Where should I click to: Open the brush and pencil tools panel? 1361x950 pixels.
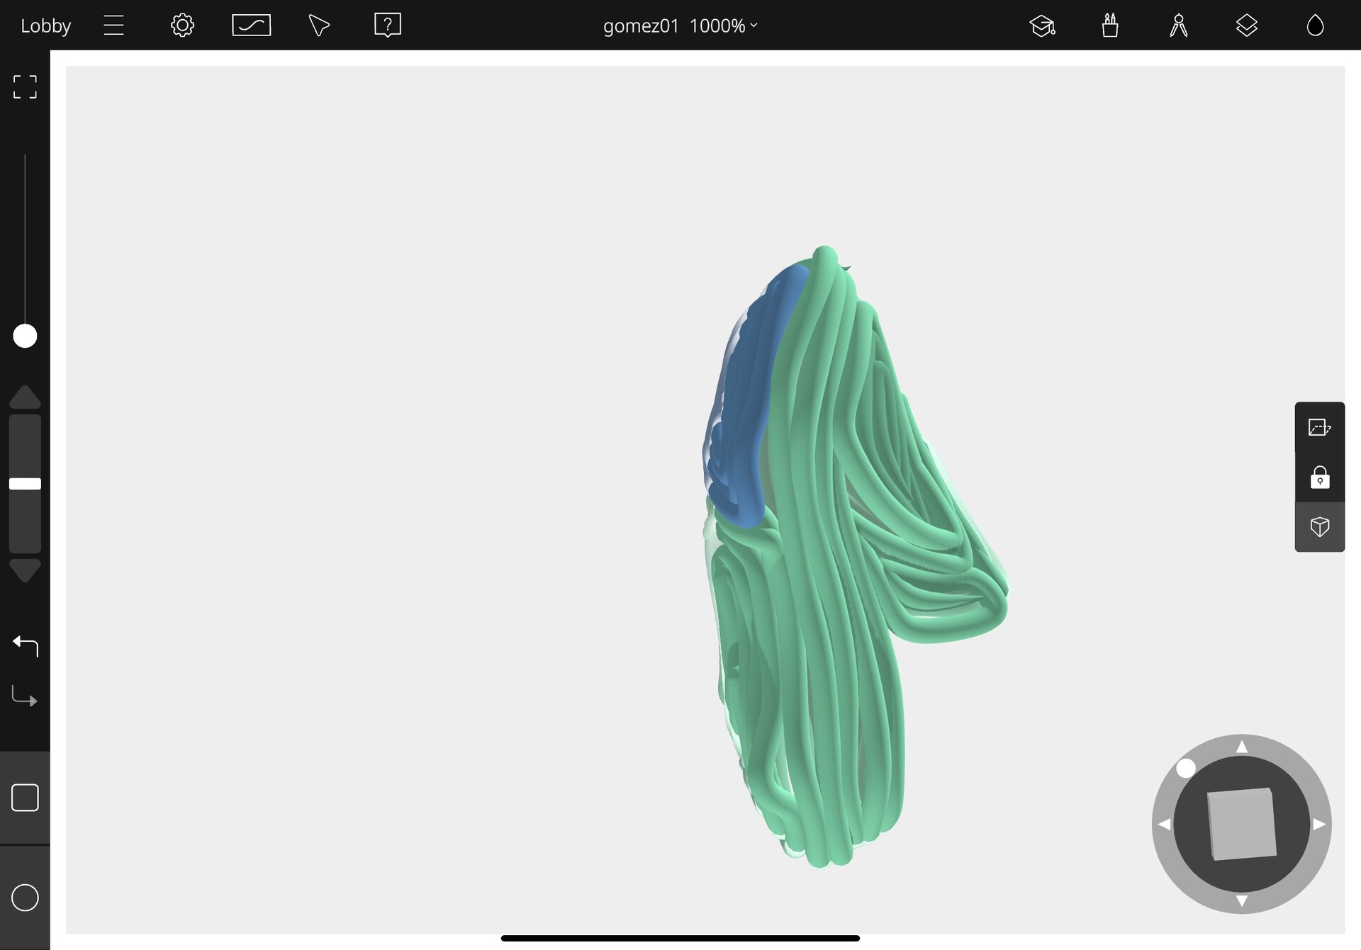[1110, 26]
